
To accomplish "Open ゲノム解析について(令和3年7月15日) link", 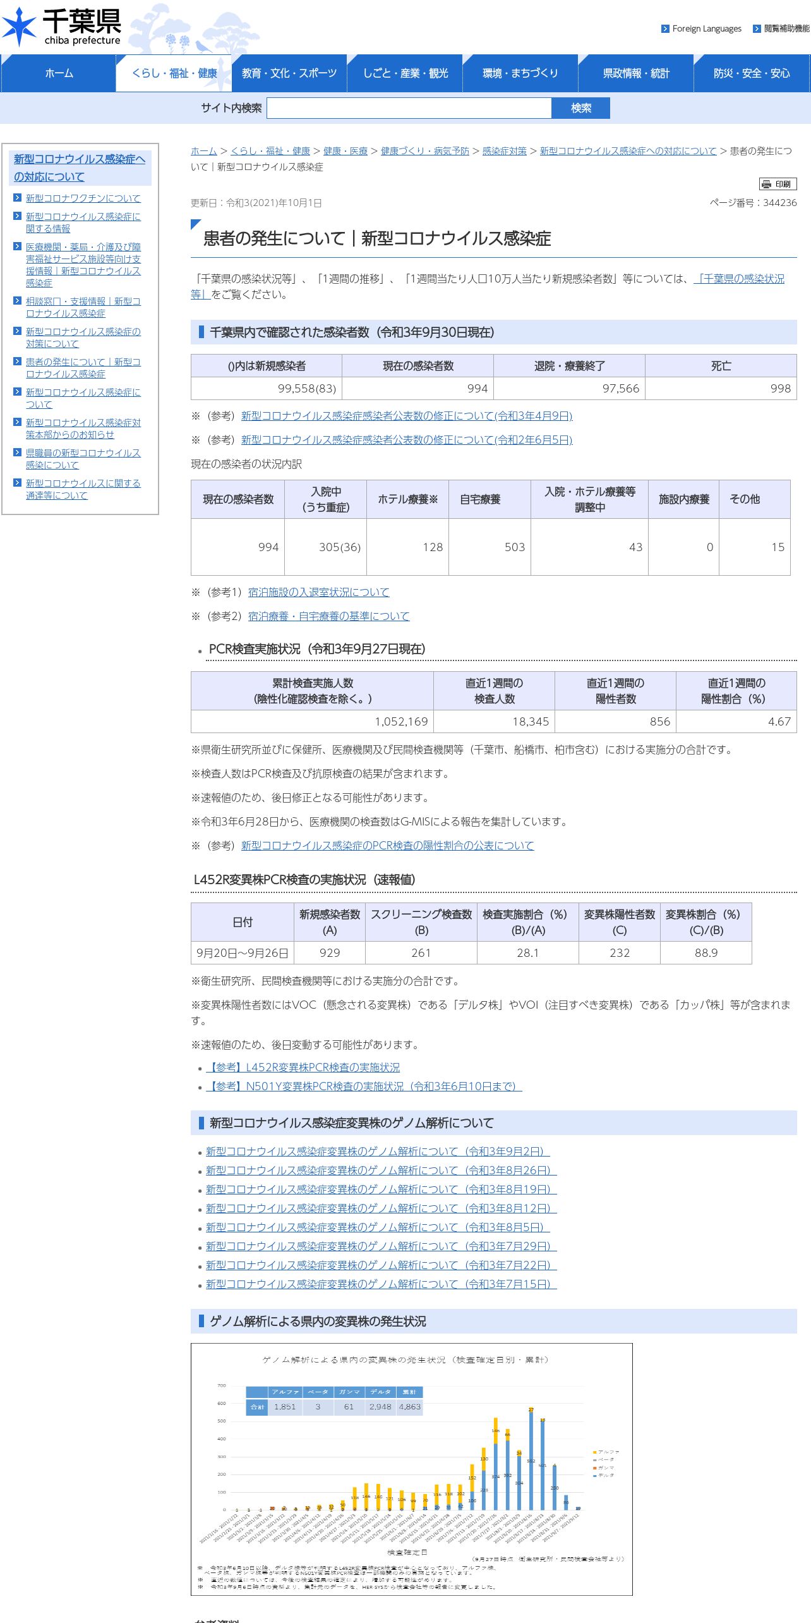I will [x=381, y=1284].
